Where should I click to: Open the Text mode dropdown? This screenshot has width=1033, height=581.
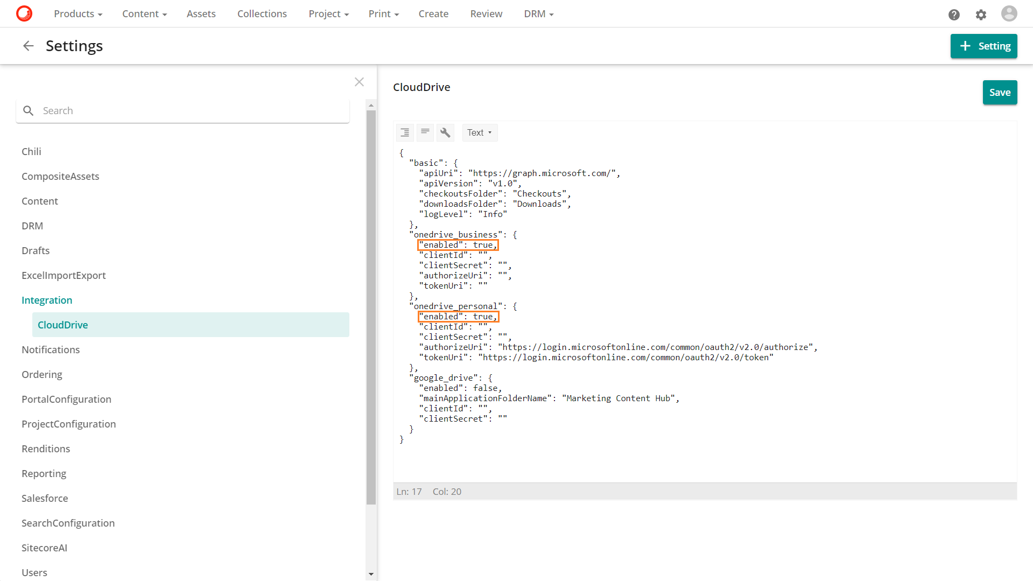tap(480, 132)
